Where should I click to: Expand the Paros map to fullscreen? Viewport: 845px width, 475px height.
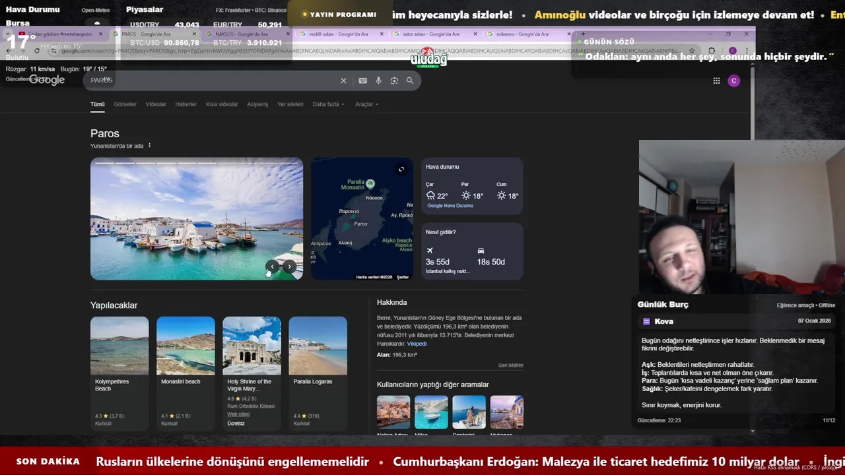pos(401,169)
